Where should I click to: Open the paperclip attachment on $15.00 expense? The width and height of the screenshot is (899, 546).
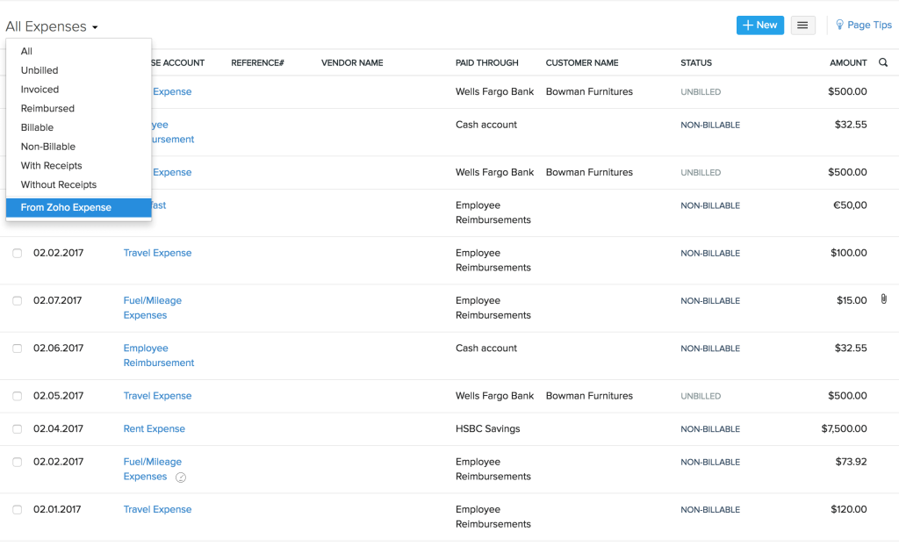click(883, 299)
